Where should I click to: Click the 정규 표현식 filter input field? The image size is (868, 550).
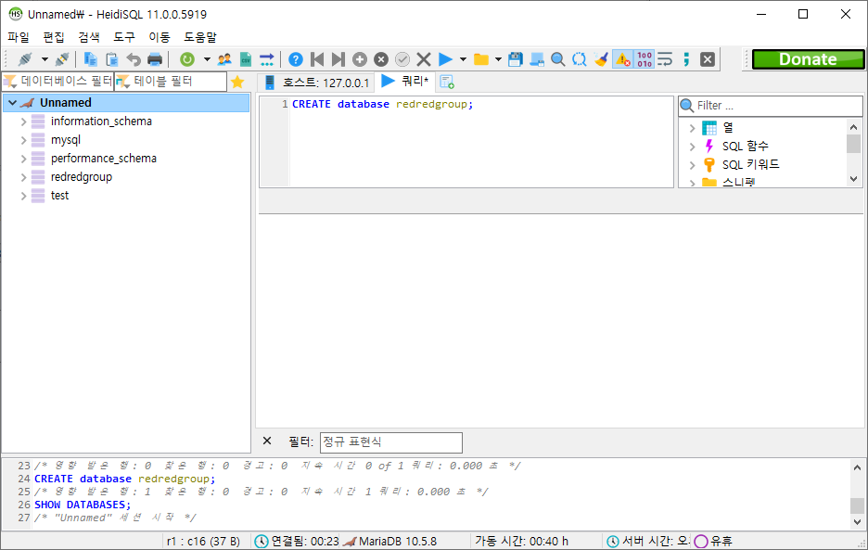(390, 442)
